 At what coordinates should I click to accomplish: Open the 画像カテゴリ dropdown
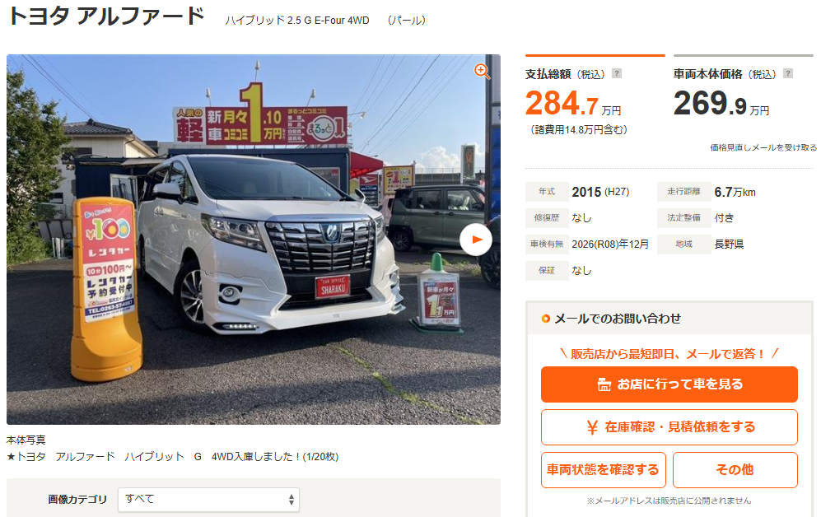pos(208,500)
